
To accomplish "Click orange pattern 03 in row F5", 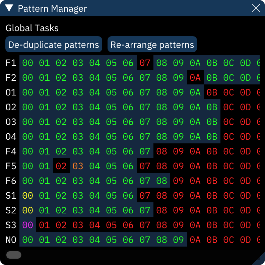I will pyautogui.click(x=78, y=166).
